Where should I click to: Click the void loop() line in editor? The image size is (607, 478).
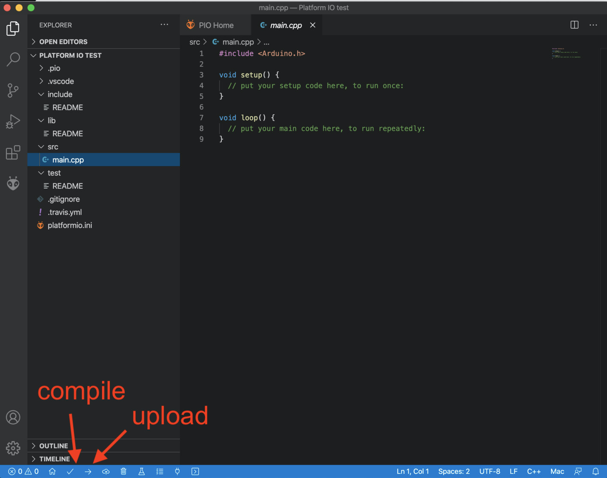[x=247, y=117]
